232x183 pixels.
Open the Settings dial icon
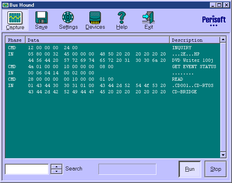(x=68, y=17)
